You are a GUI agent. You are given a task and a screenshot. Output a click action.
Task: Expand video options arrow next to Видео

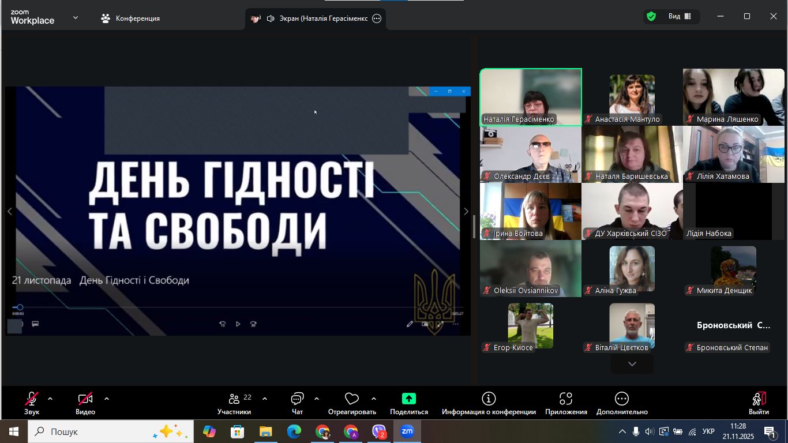[x=107, y=399]
